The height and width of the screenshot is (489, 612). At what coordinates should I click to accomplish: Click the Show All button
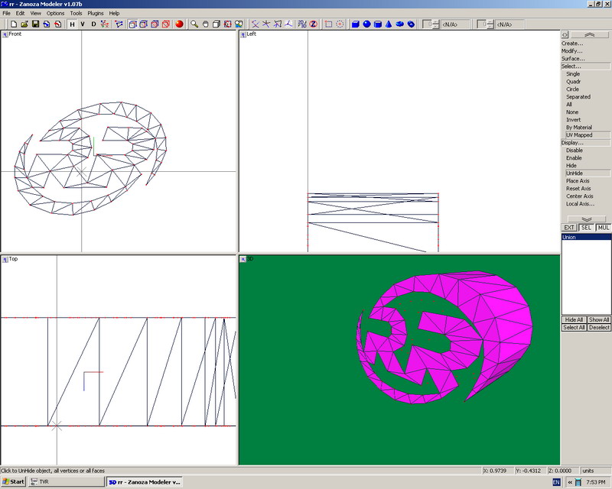click(598, 320)
